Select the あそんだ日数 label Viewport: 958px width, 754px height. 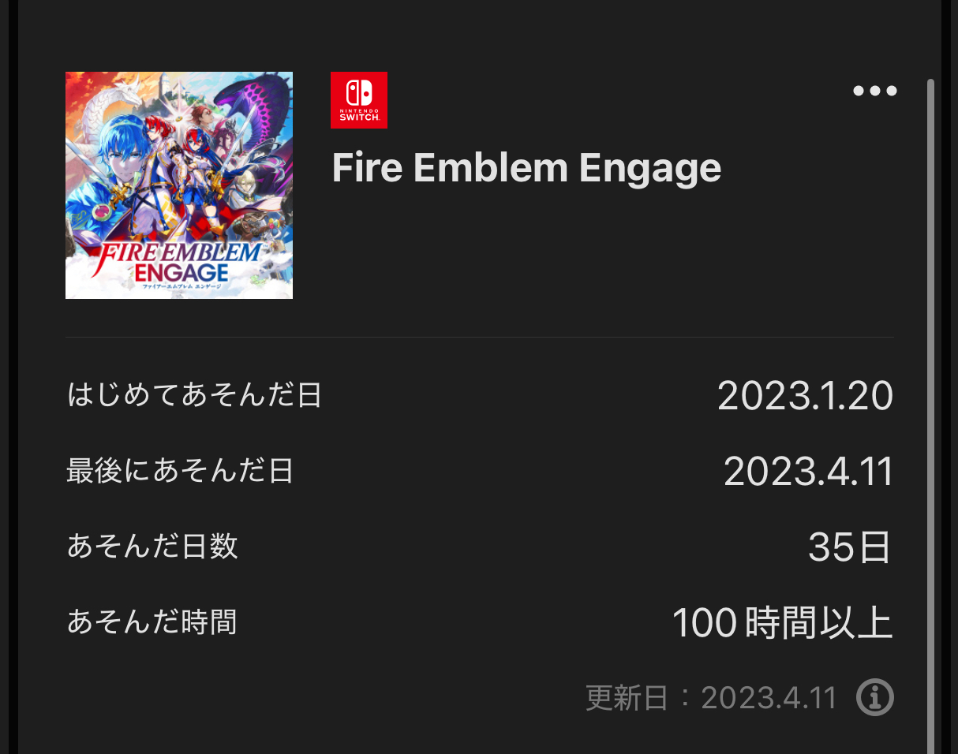152,546
